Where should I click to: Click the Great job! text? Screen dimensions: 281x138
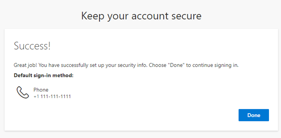click(x=24, y=65)
